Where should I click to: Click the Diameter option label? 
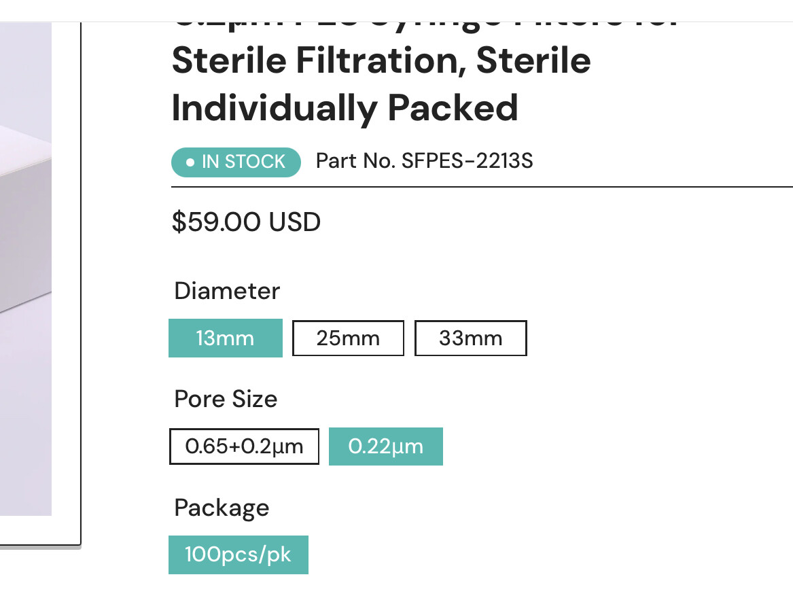[x=227, y=291]
